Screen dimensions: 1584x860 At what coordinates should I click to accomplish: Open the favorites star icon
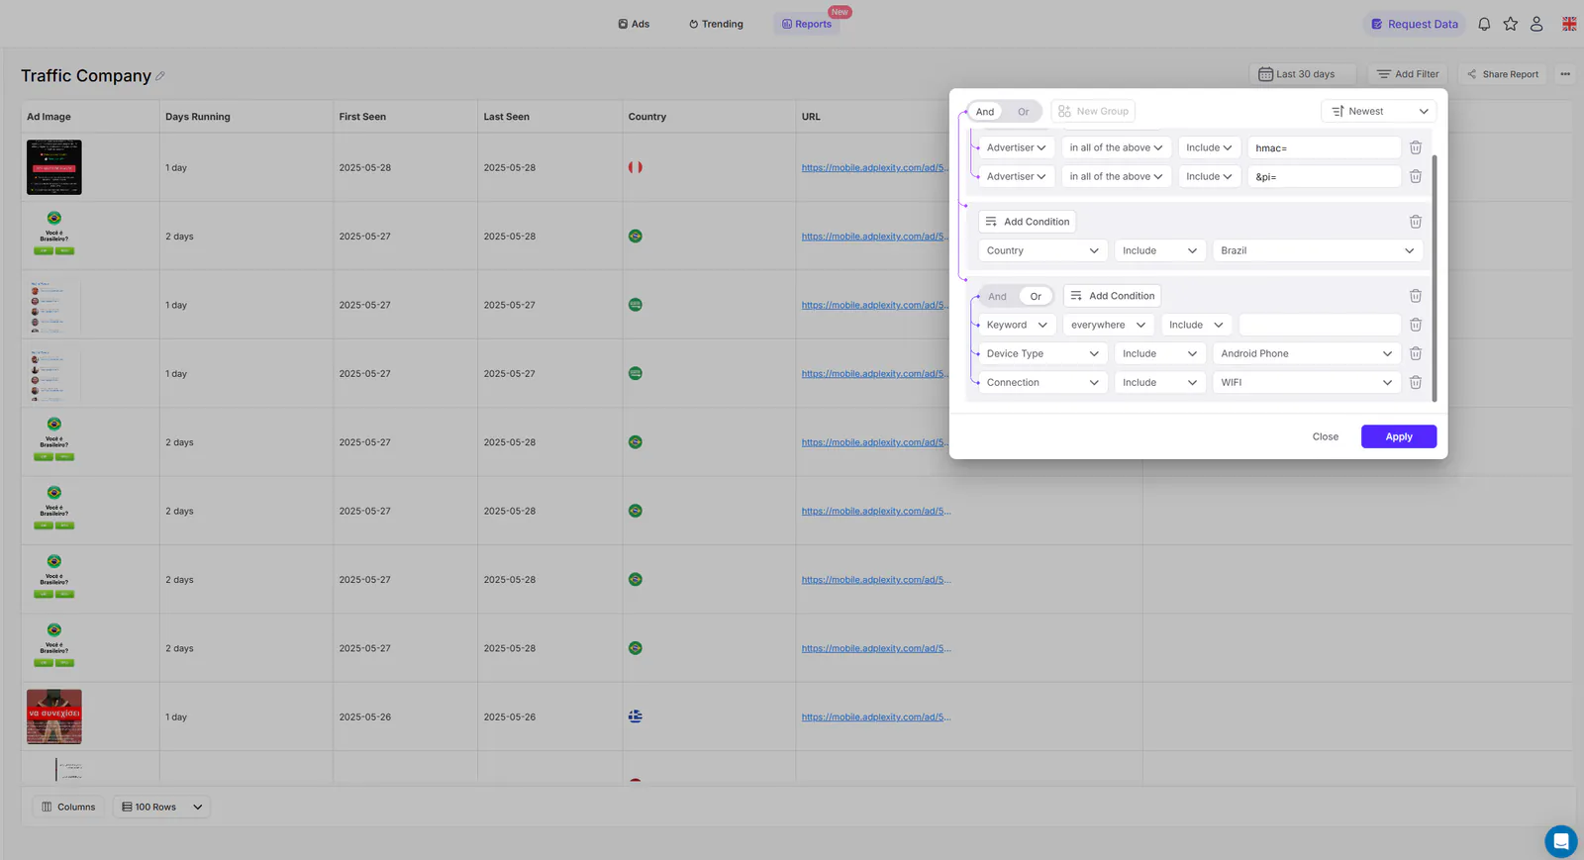(x=1510, y=24)
